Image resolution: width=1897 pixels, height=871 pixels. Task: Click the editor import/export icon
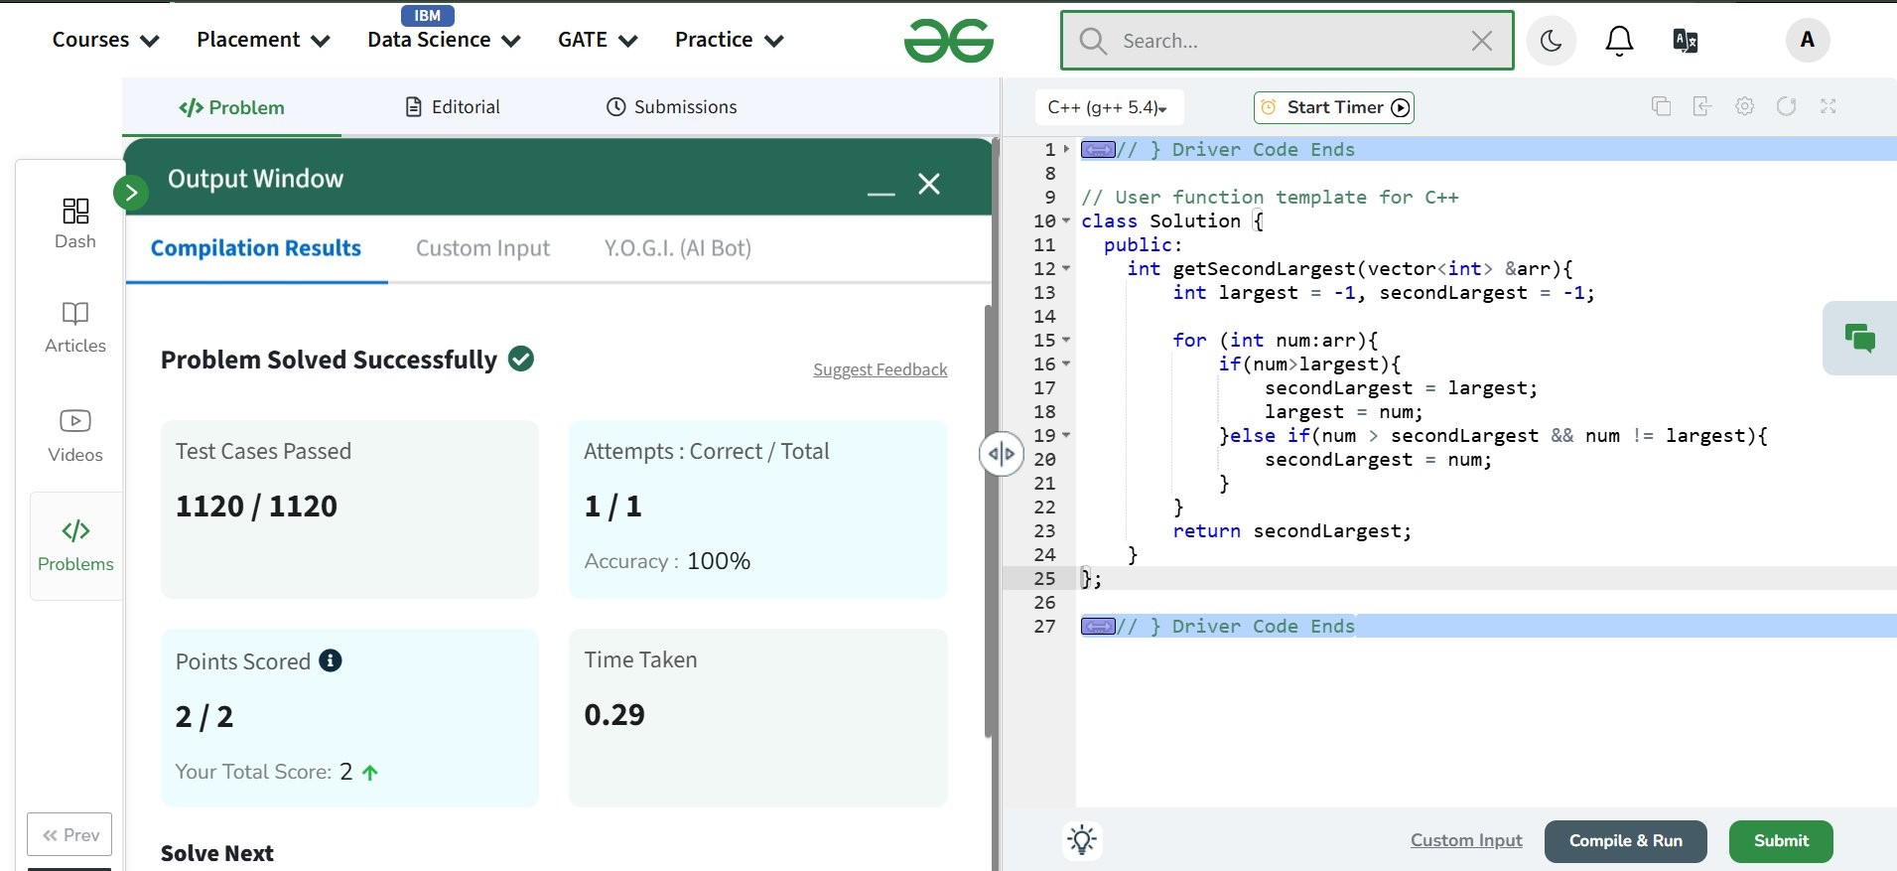point(1702,106)
